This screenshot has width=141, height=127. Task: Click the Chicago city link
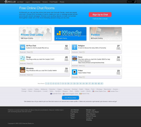click(24, 91)
